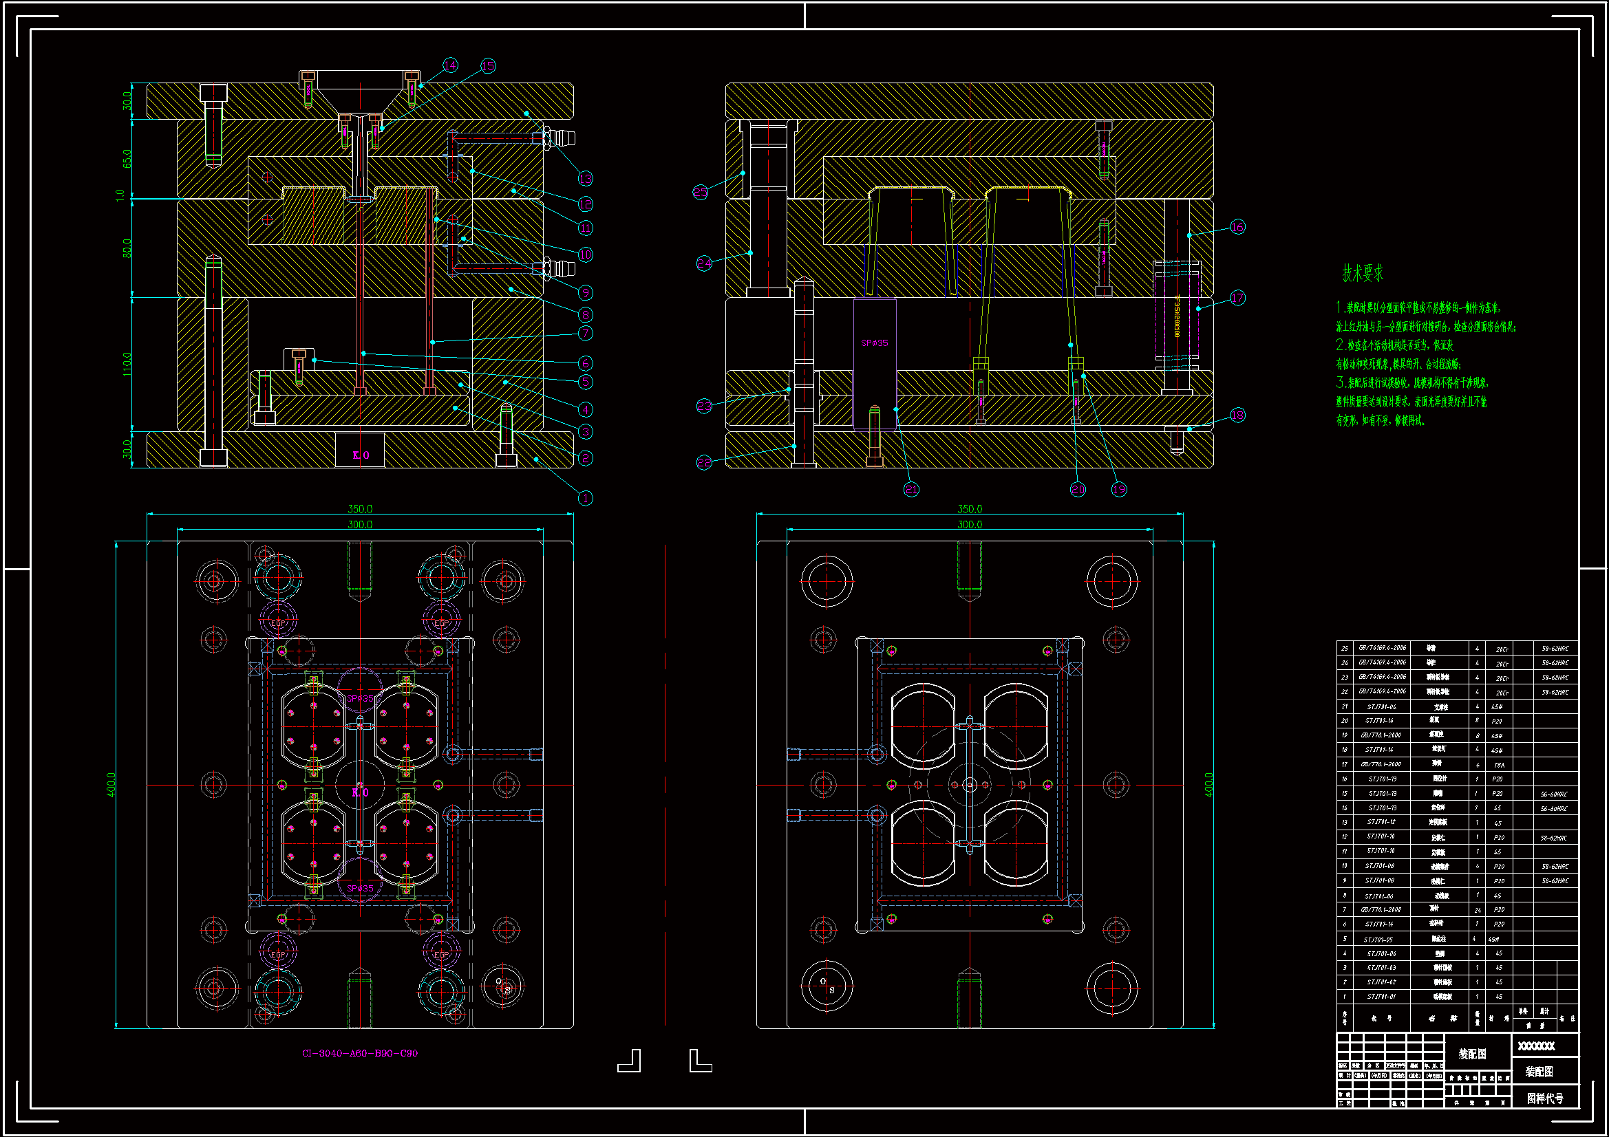Select the CI-3040-A60-B90-C90 mold base label
This screenshot has height=1137, width=1609.
[359, 1053]
